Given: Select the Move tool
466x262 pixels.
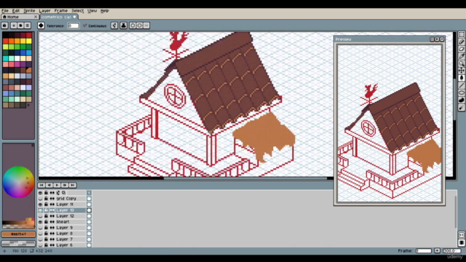Looking at the screenshot, I should [461, 71].
